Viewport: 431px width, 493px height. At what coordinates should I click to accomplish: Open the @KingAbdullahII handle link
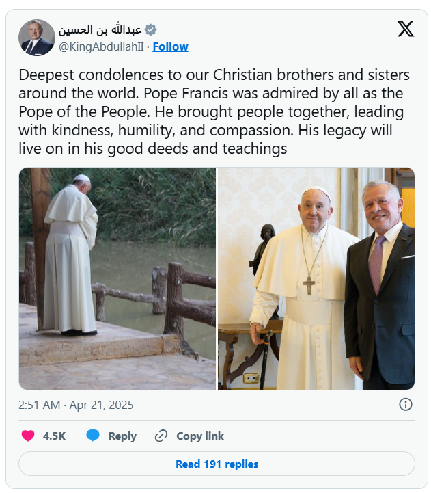click(x=102, y=46)
